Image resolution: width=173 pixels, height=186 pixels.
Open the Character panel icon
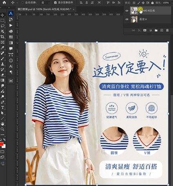(11, 66)
